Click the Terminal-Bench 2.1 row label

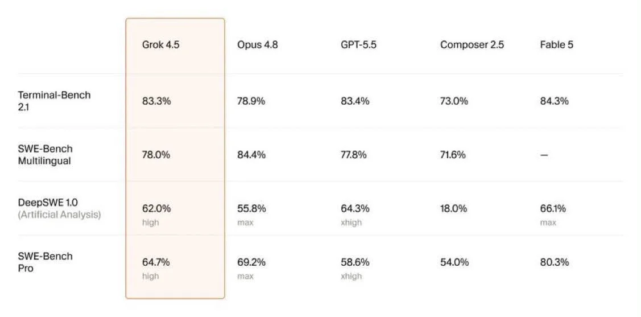[55, 101]
